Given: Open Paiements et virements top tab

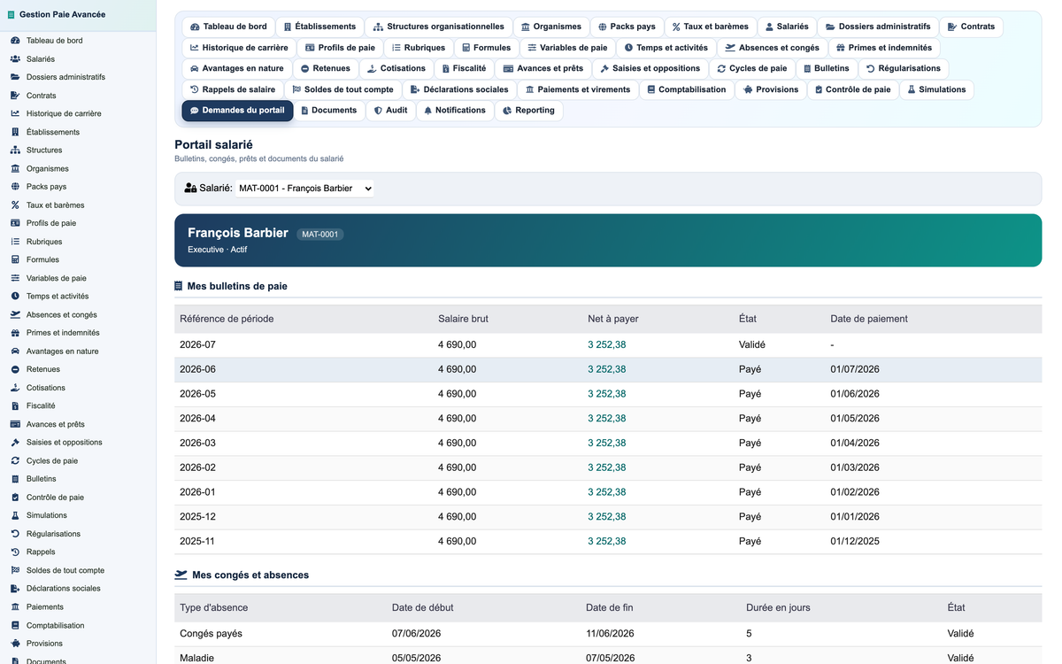Looking at the screenshot, I should pos(577,89).
